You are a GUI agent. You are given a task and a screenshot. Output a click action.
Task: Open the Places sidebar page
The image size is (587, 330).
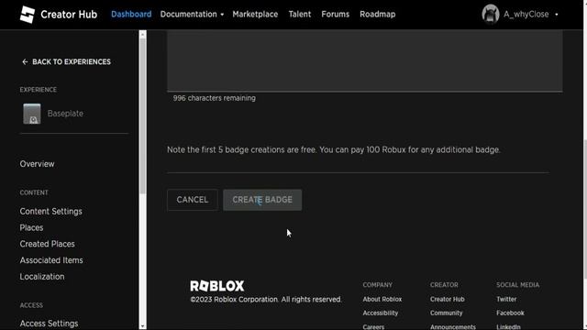(31, 227)
